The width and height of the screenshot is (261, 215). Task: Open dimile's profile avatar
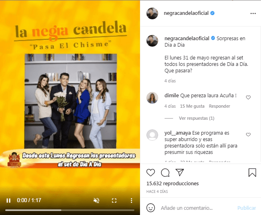point(152,98)
